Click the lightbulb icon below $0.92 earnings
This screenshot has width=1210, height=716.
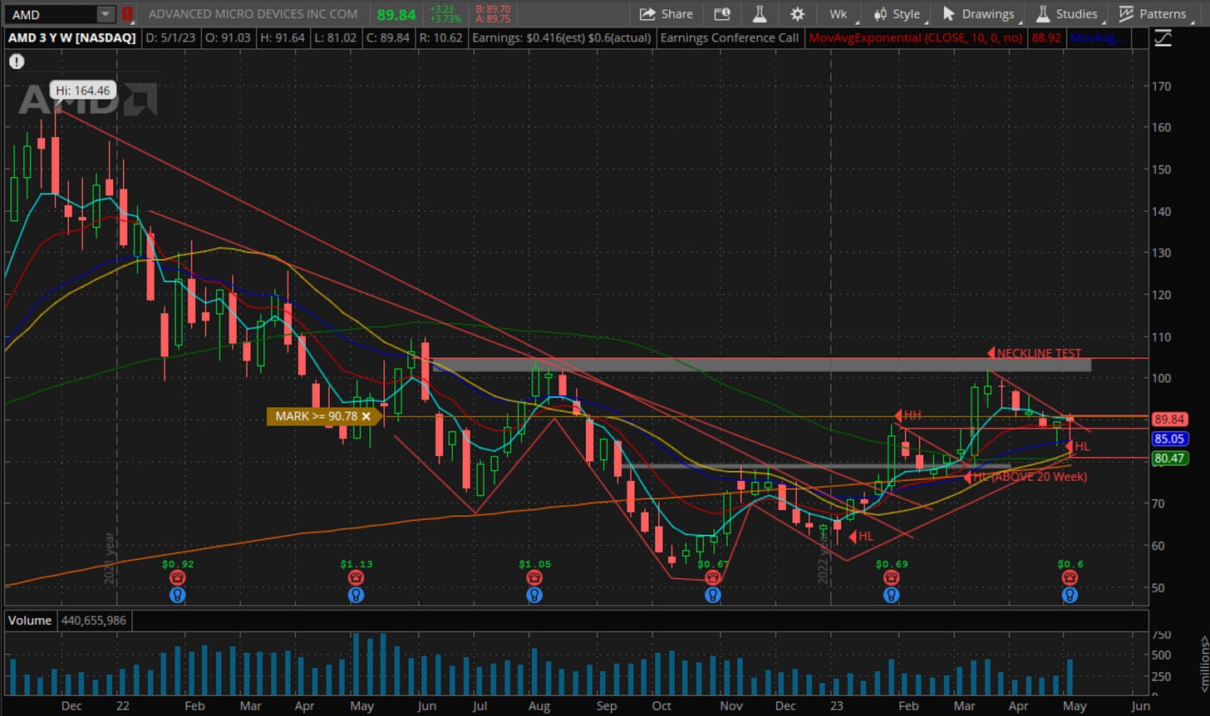click(x=177, y=595)
